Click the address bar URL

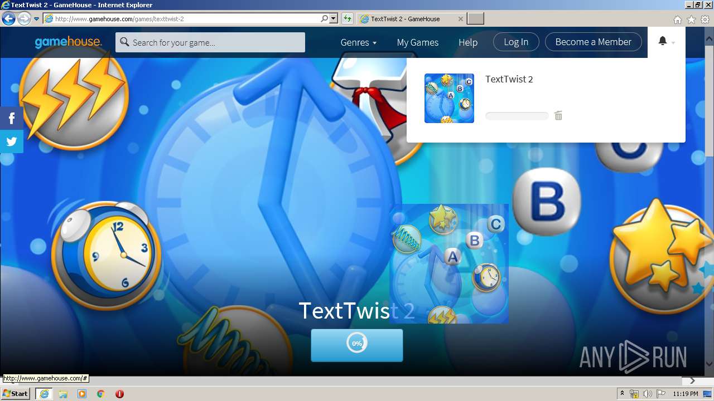click(119, 19)
